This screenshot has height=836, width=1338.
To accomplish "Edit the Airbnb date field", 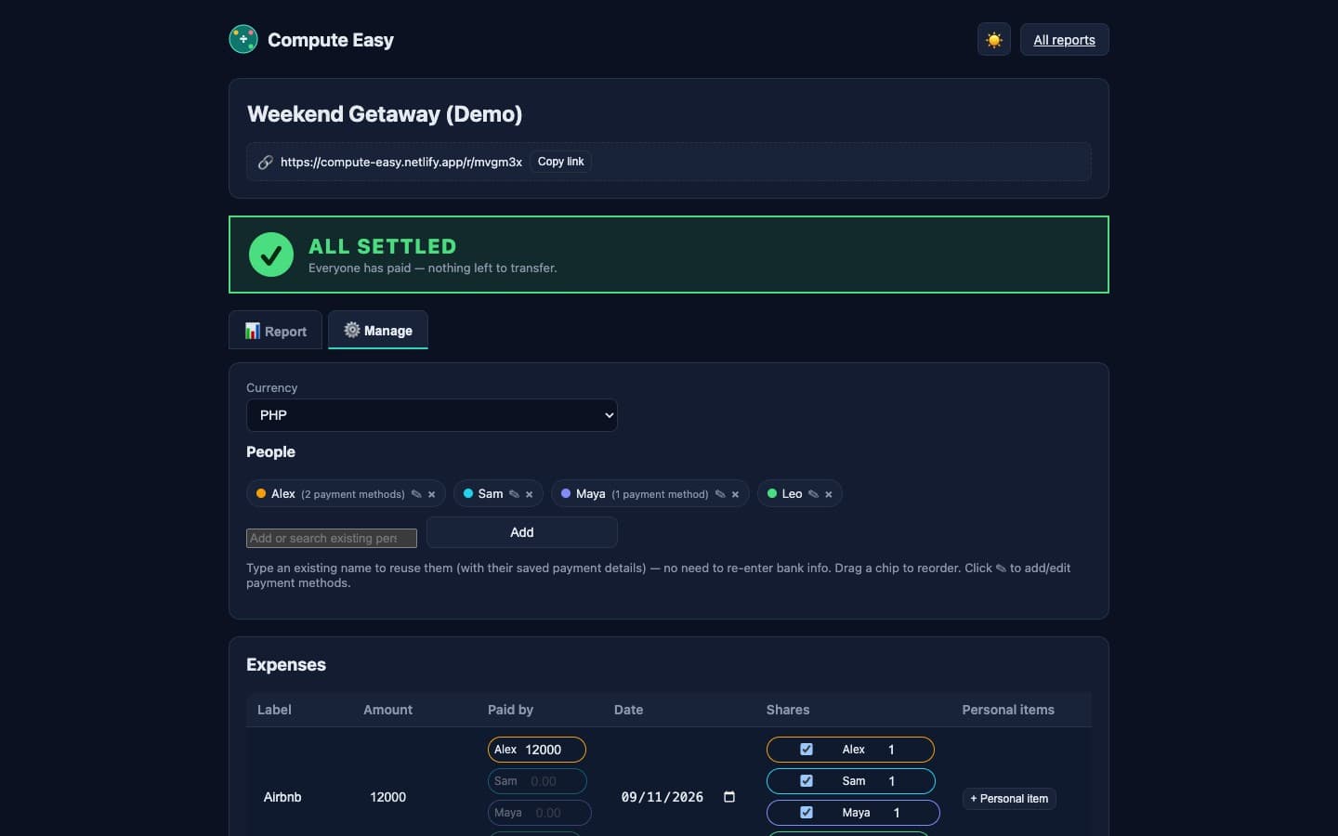I will pos(678,797).
